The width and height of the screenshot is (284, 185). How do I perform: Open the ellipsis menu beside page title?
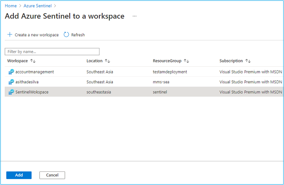(135, 16)
